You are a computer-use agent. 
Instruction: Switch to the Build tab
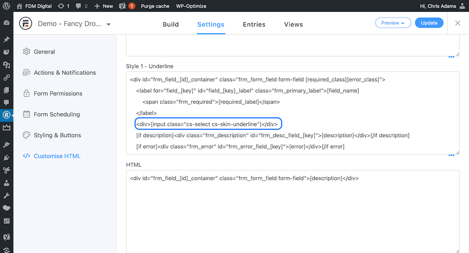pyautogui.click(x=171, y=25)
